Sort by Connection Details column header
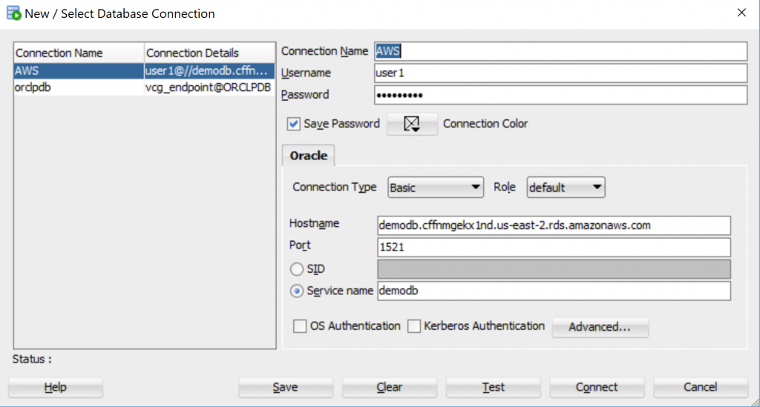 [209, 53]
